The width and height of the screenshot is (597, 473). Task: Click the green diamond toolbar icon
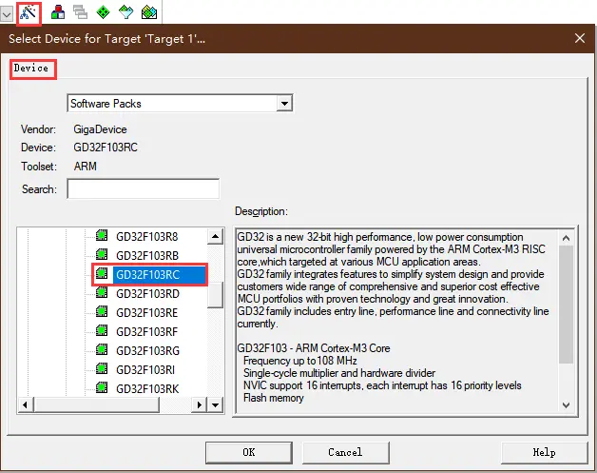coord(103,12)
